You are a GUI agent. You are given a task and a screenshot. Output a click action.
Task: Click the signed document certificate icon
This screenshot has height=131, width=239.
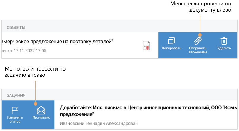[x=146, y=46]
